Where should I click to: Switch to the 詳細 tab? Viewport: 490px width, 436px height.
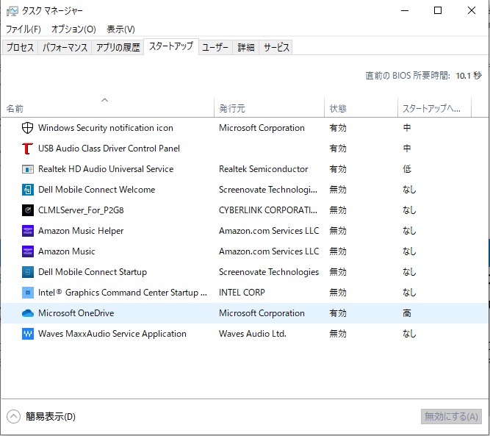pyautogui.click(x=245, y=47)
